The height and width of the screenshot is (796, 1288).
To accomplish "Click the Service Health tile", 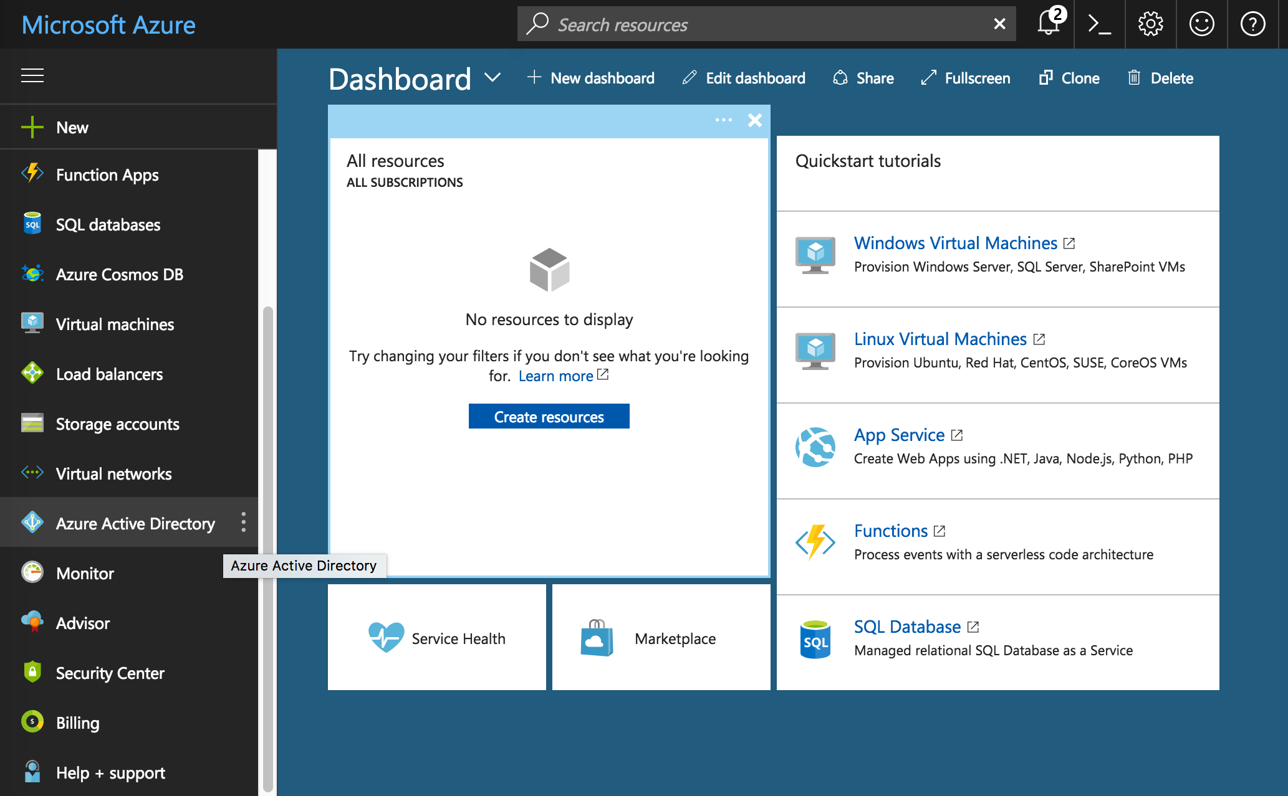I will (x=436, y=637).
